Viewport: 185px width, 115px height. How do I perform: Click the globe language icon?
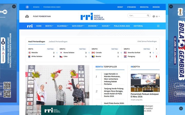pyautogui.click(x=154, y=16)
